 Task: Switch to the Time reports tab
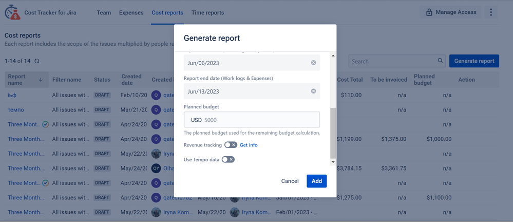208,13
